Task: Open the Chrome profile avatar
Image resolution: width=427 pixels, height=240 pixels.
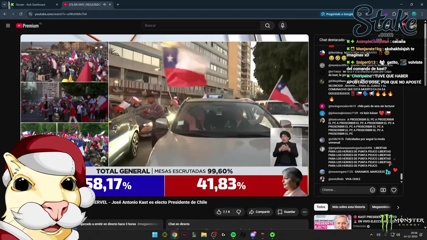Action: pos(414,14)
